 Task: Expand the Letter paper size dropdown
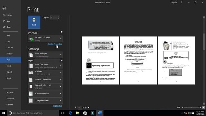45,87
